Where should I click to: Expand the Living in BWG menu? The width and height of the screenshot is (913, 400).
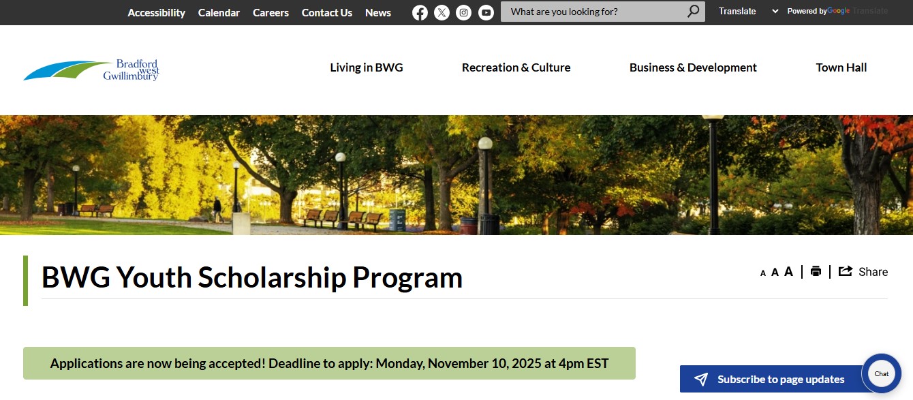point(367,67)
